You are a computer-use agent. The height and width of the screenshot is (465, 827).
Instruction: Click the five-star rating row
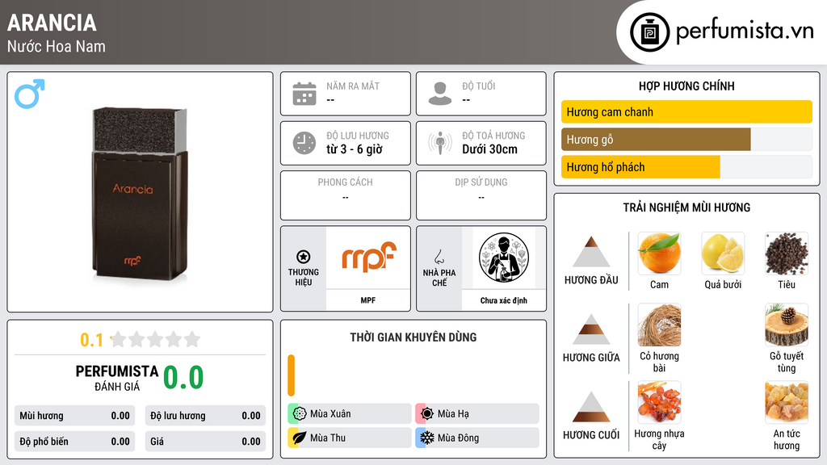(x=155, y=339)
